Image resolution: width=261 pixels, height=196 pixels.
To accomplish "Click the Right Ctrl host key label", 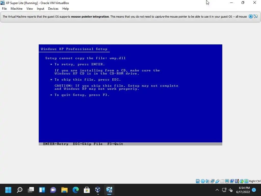I will click(255, 181).
